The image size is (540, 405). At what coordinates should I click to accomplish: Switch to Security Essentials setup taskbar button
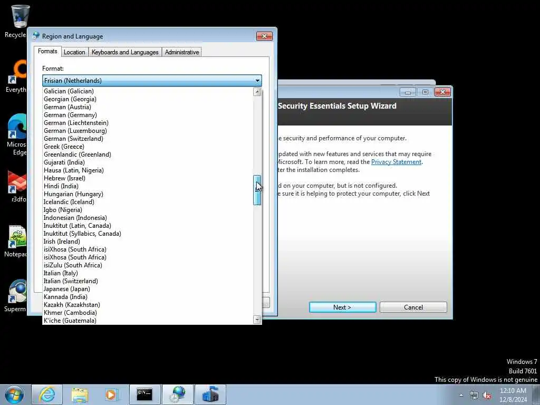210,394
